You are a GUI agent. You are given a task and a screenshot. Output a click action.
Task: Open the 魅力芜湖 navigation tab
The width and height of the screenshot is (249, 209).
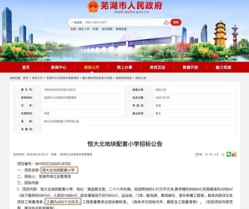point(223,67)
